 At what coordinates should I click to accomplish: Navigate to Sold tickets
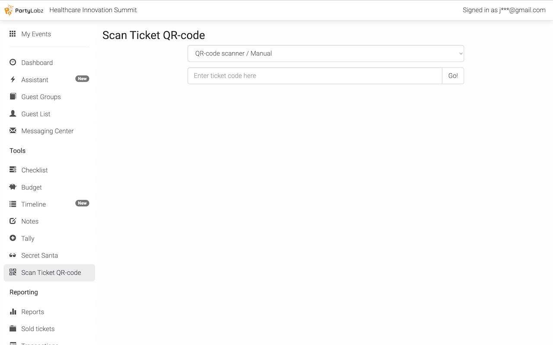click(x=38, y=329)
